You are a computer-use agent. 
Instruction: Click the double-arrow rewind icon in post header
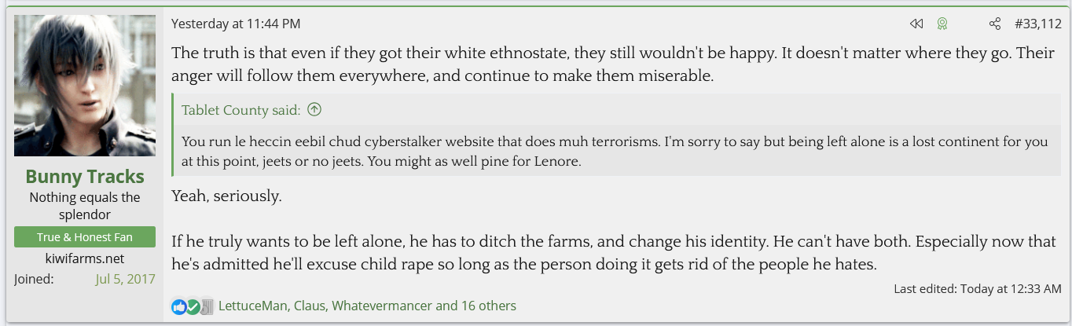coord(916,24)
